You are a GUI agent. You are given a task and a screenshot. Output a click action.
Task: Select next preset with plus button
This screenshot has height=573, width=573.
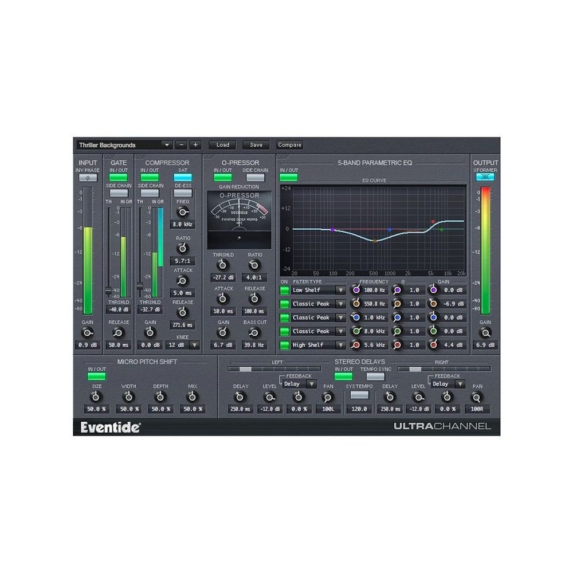pyautogui.click(x=195, y=145)
